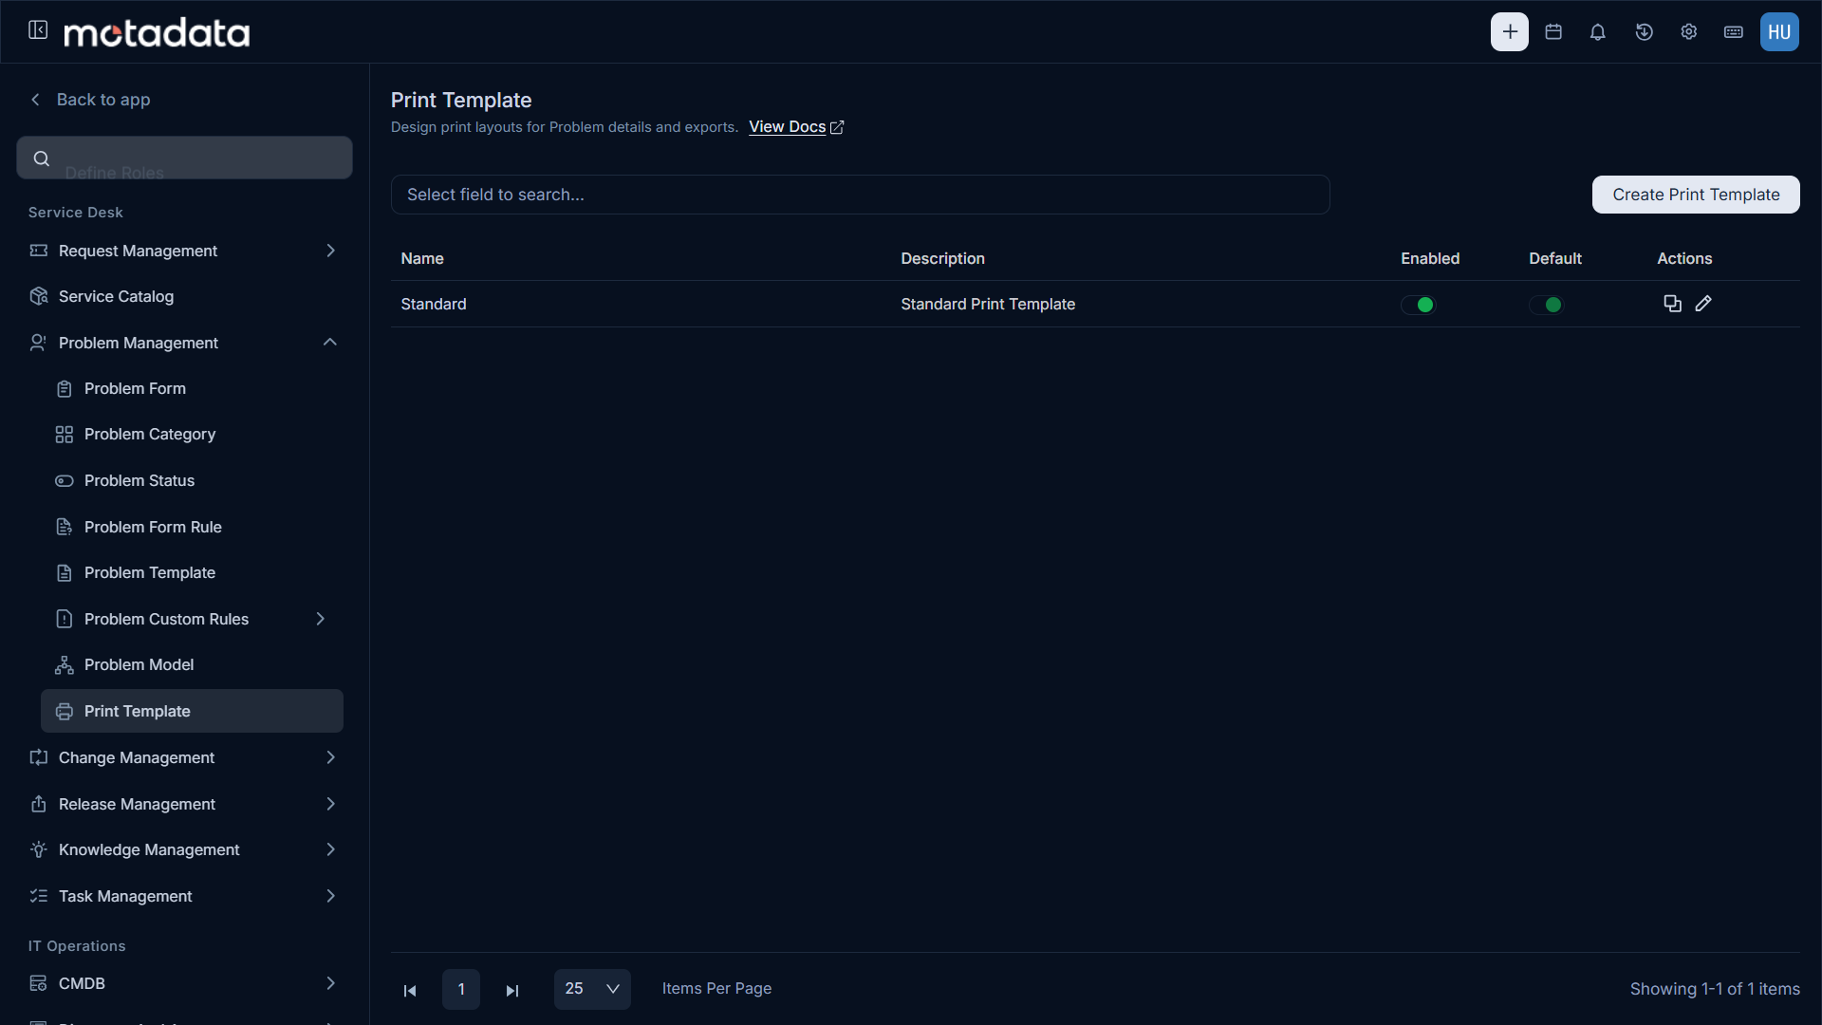Click the duplicate icon for Standard template
The image size is (1822, 1025).
click(x=1672, y=304)
